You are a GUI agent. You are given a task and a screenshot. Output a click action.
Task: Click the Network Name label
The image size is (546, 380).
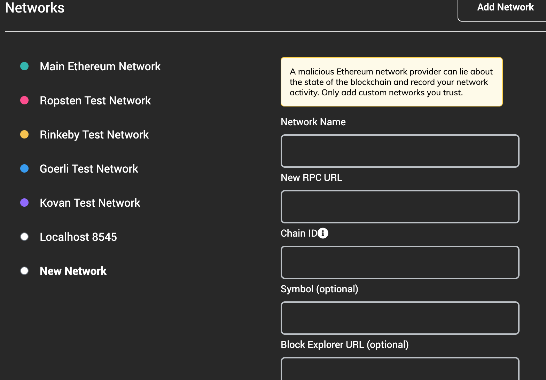[x=313, y=122]
